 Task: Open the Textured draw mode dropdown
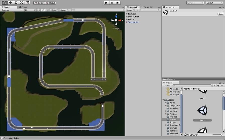click(11, 10)
